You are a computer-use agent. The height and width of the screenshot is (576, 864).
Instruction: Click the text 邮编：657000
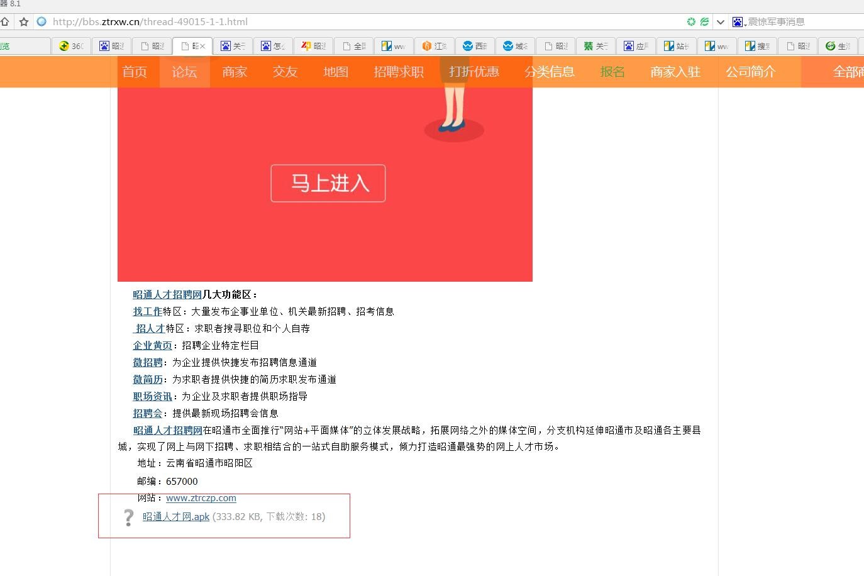point(167,481)
